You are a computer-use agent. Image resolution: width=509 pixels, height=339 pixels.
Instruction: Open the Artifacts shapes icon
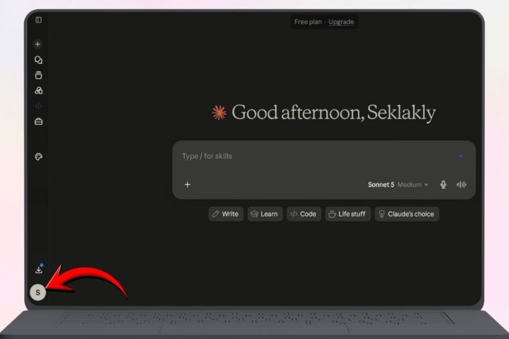(38, 90)
